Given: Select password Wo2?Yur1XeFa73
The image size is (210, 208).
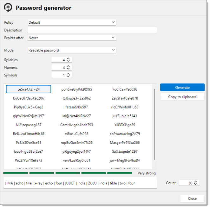Looking at the screenshot, I should tap(29, 160).
